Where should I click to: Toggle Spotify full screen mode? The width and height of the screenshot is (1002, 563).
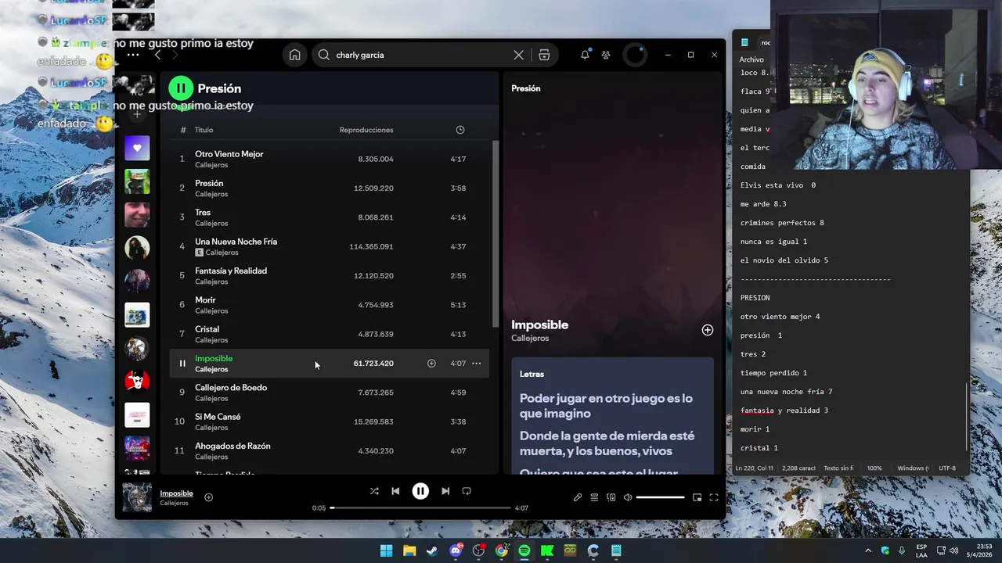[714, 497]
